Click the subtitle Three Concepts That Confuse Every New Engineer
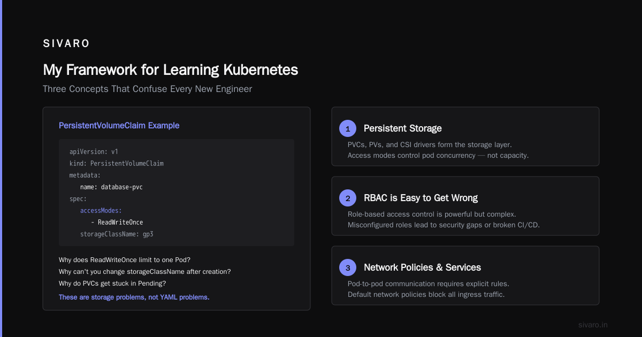 click(x=147, y=89)
